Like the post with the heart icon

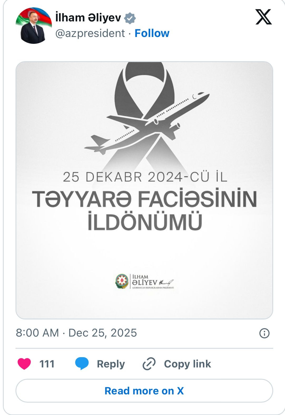point(24,364)
